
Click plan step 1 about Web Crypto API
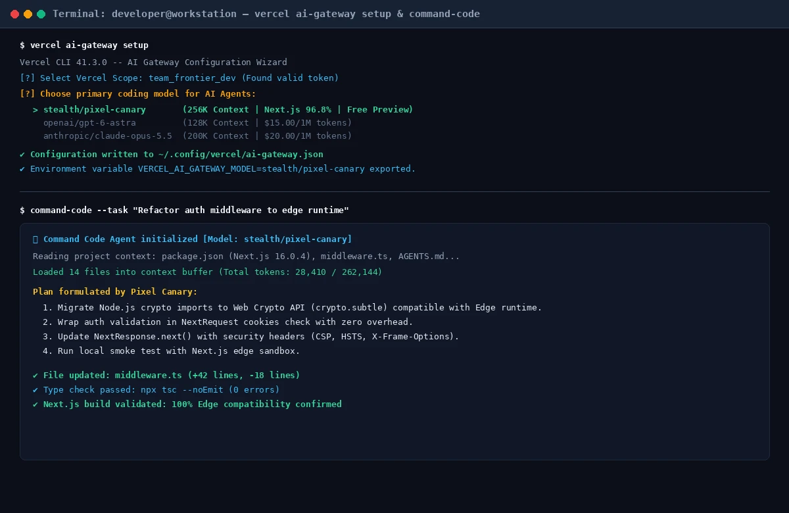pyautogui.click(x=293, y=308)
